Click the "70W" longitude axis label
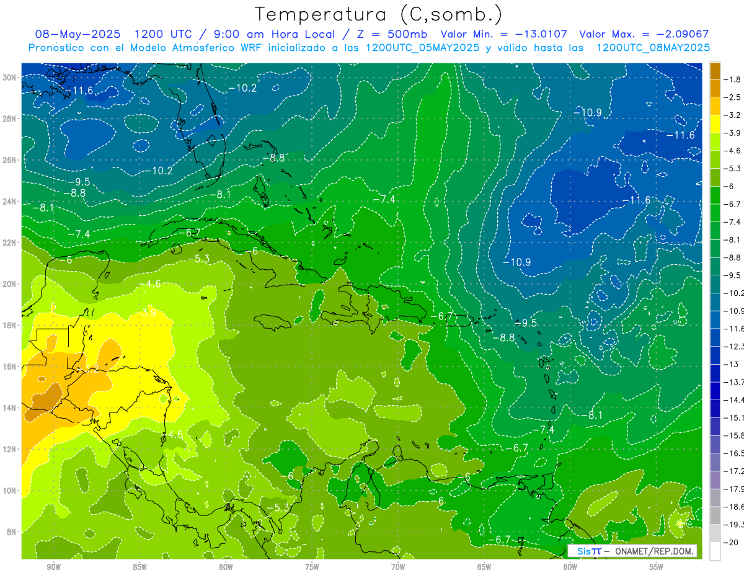 pyautogui.click(x=398, y=567)
